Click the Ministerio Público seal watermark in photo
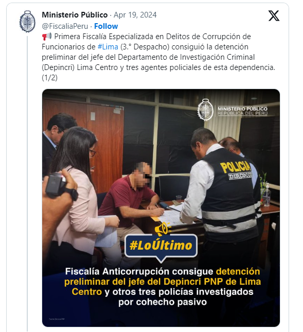 click(205, 110)
